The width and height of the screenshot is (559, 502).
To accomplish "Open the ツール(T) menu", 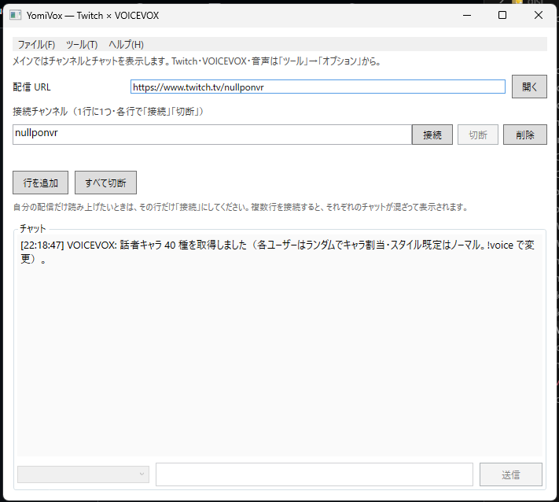I will pos(82,45).
